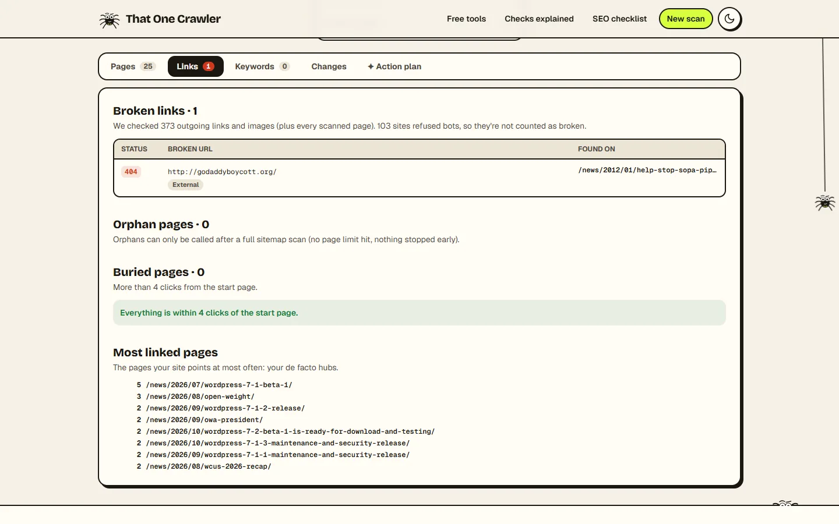
Task: Select the Links tab
Action: [196, 66]
